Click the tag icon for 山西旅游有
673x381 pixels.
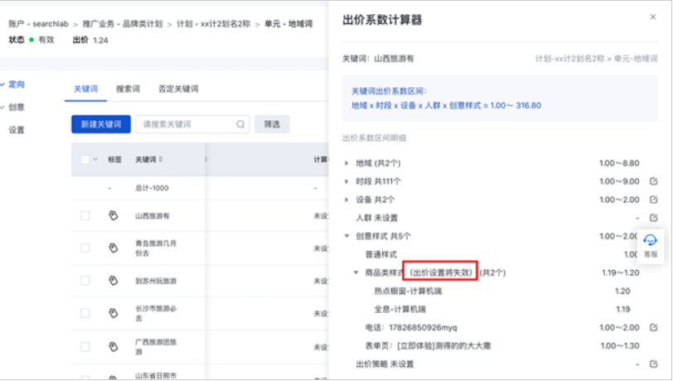114,215
